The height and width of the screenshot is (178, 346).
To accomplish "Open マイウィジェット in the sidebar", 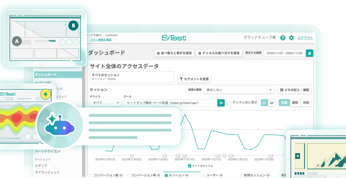I will click(x=47, y=172).
